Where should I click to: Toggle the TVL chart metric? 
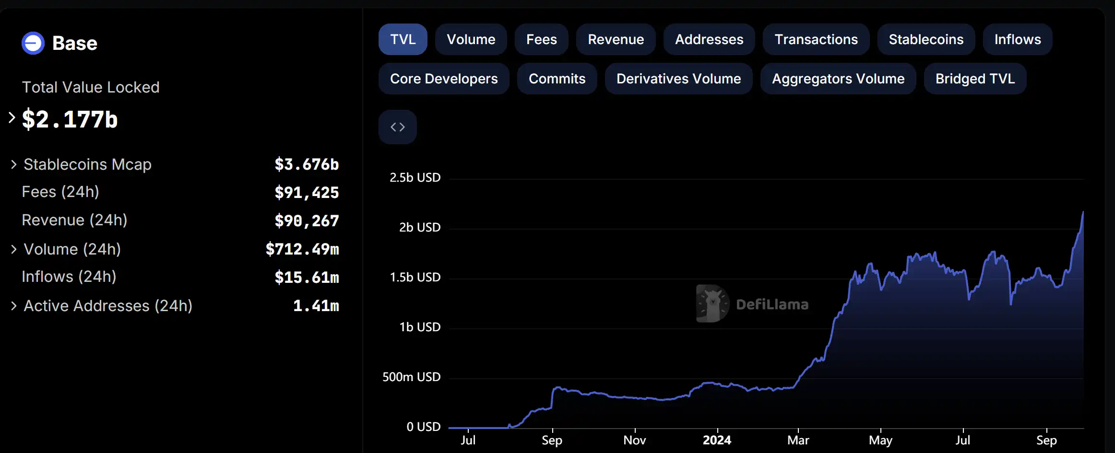click(x=403, y=39)
